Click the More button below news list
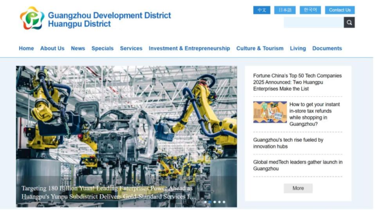 (x=298, y=188)
